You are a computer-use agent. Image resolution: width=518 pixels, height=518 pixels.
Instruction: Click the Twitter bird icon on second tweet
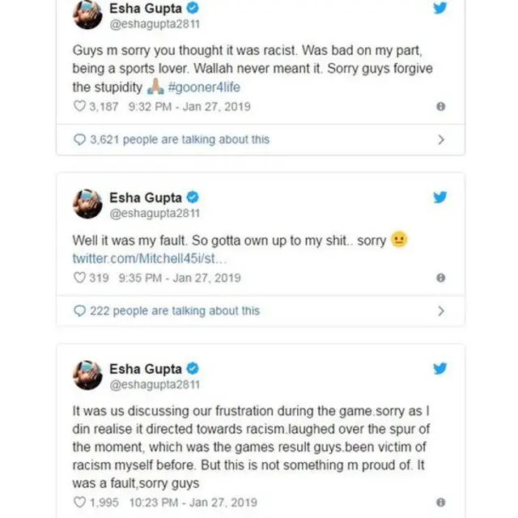440,197
